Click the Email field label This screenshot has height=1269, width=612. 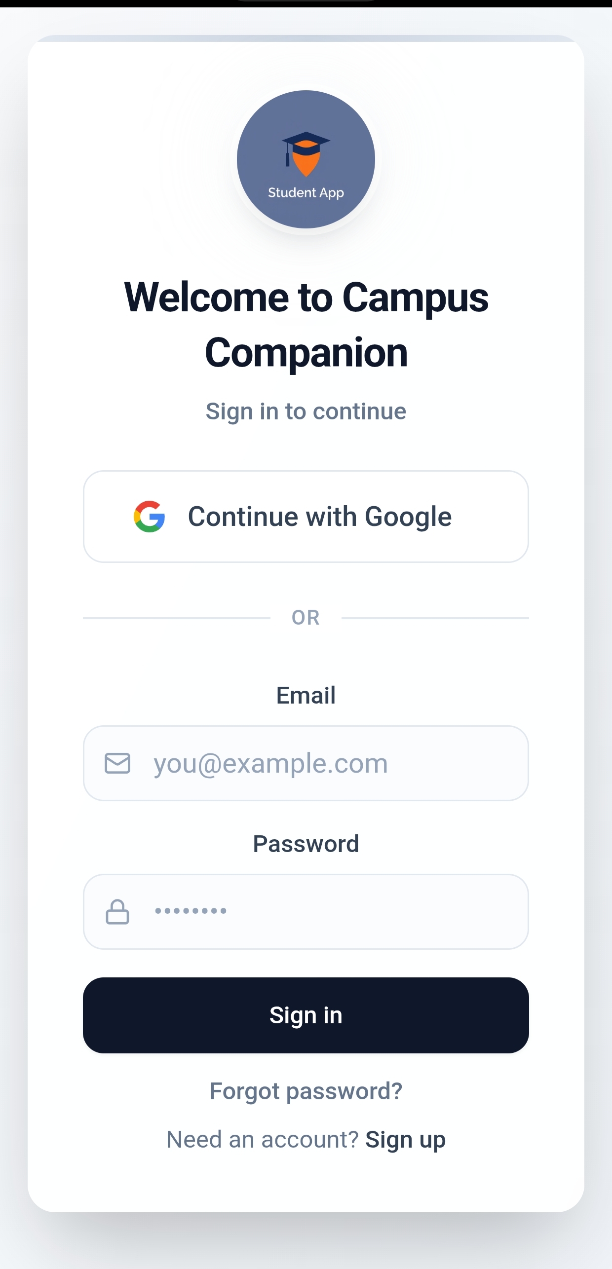coord(306,695)
